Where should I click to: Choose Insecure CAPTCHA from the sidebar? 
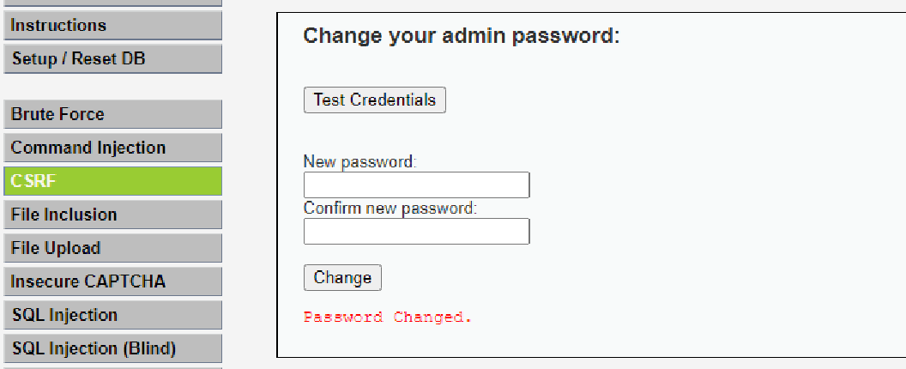pyautogui.click(x=112, y=281)
